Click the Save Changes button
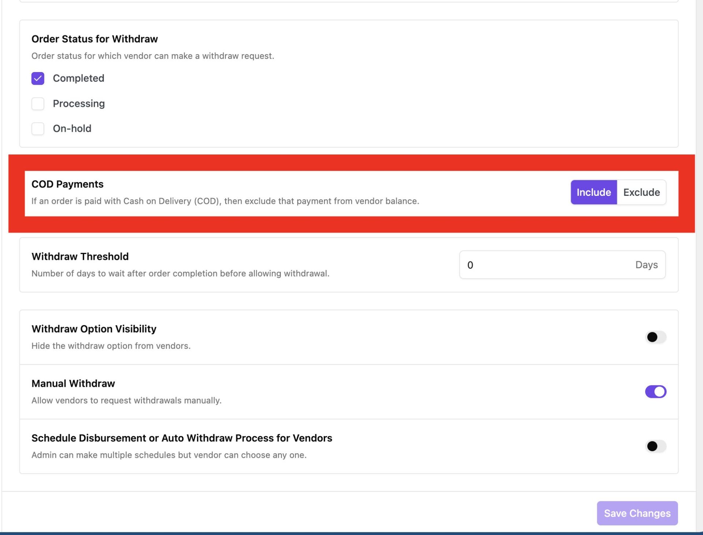Viewport: 703px width, 535px height. pos(637,513)
